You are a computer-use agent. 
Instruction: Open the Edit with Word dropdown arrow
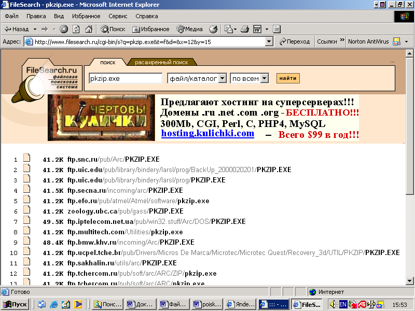click(x=267, y=29)
